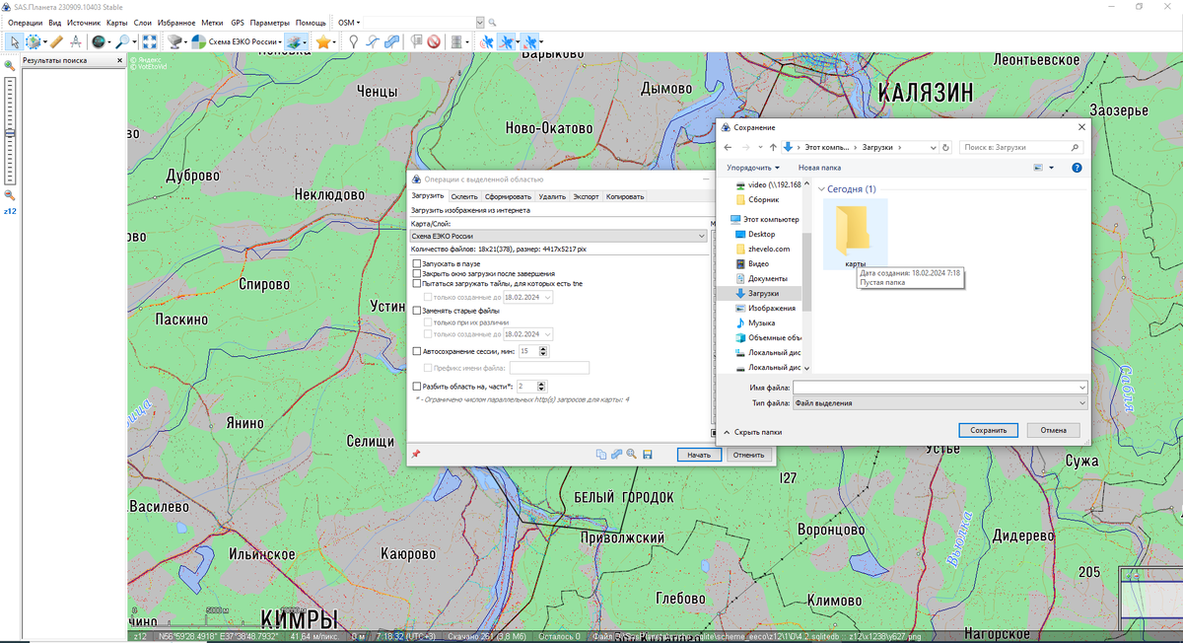This screenshot has height=643, width=1183.
Task: Switch to the 'Склеить' tab
Action: (x=464, y=196)
